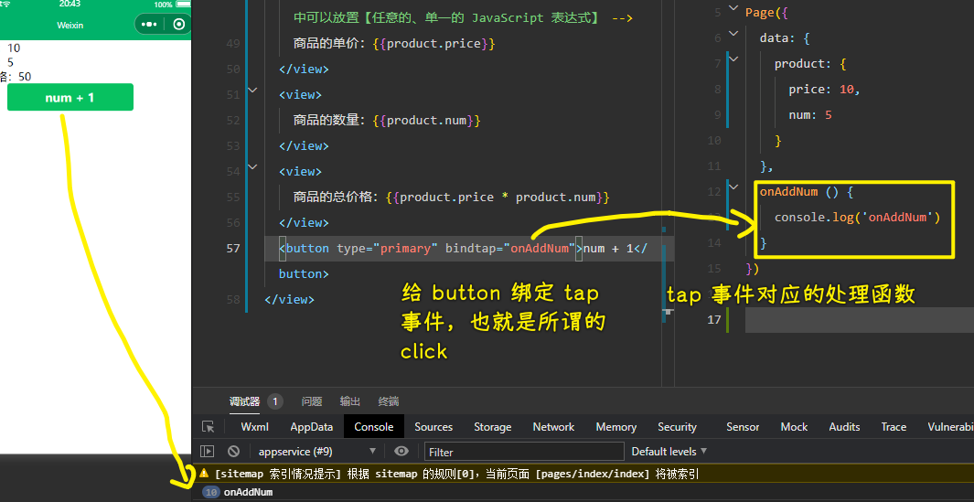The image size is (974, 502).
Task: Click the 'Weixin' title in the simulator
Action: 70,25
